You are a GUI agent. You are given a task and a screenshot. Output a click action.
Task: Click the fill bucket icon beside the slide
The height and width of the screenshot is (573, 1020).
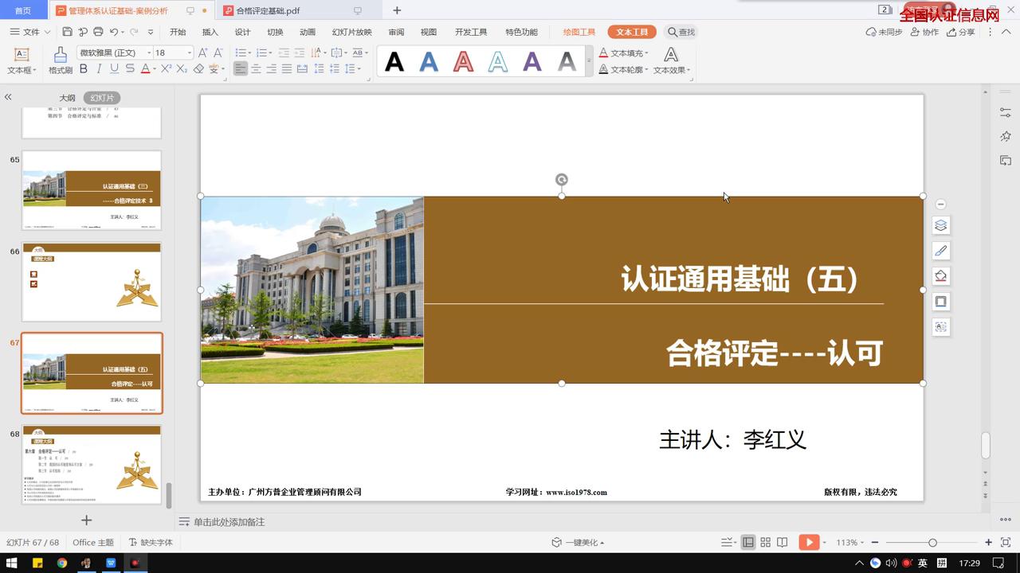tap(941, 276)
